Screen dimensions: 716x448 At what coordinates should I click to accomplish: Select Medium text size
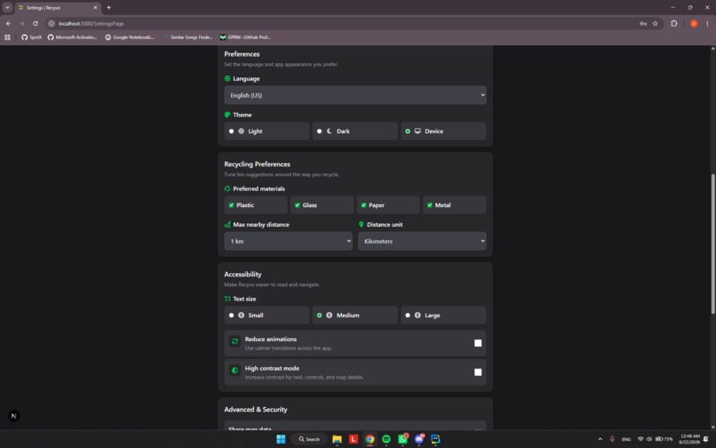(x=354, y=316)
